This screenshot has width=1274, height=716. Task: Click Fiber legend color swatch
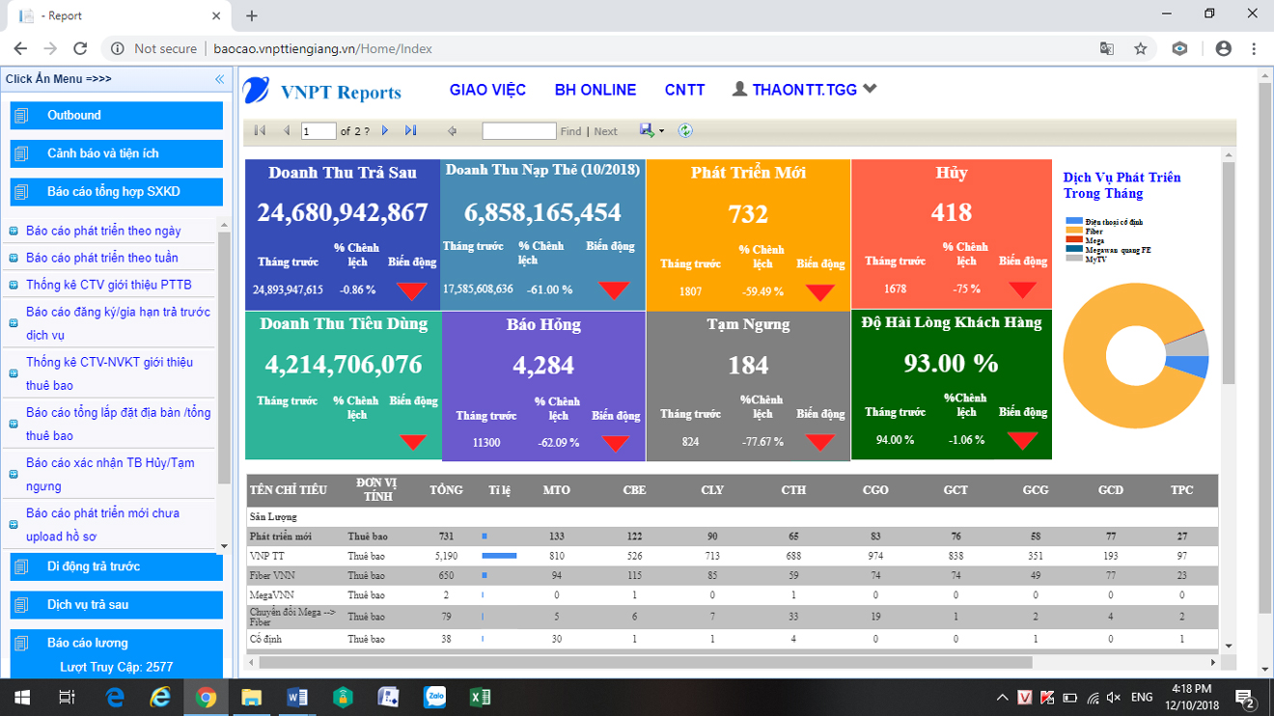click(1073, 231)
